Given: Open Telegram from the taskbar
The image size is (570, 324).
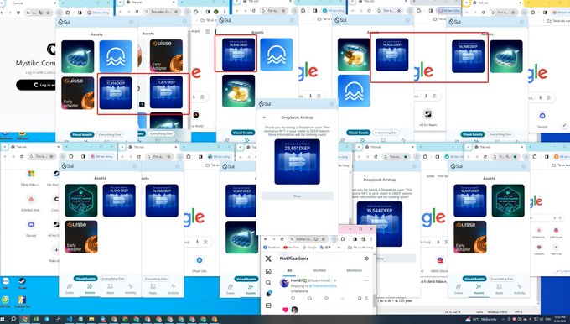Looking at the screenshot, I should (47, 319).
